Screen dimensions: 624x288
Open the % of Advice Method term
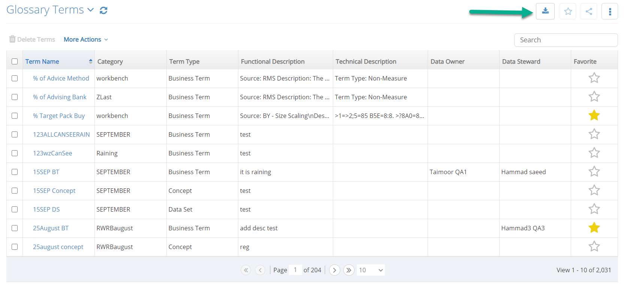[61, 78]
